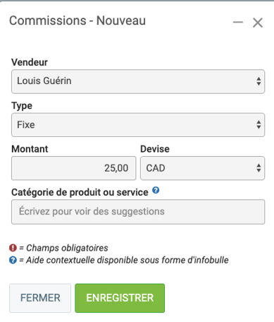Click the FERMER button

[x=40, y=298]
